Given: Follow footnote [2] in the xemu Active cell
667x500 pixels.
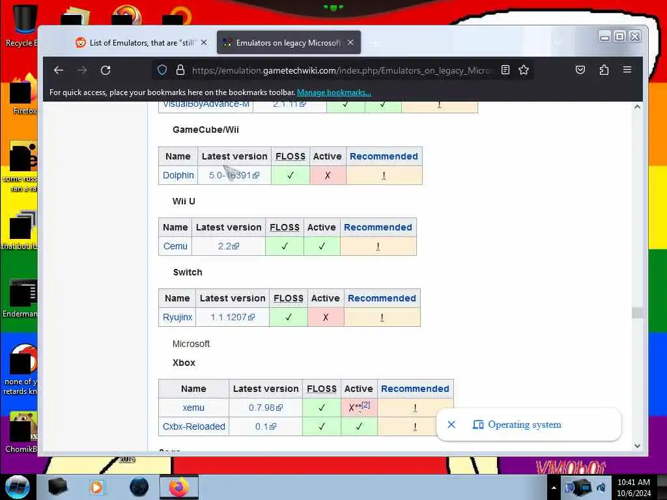Looking at the screenshot, I should (x=366, y=405).
